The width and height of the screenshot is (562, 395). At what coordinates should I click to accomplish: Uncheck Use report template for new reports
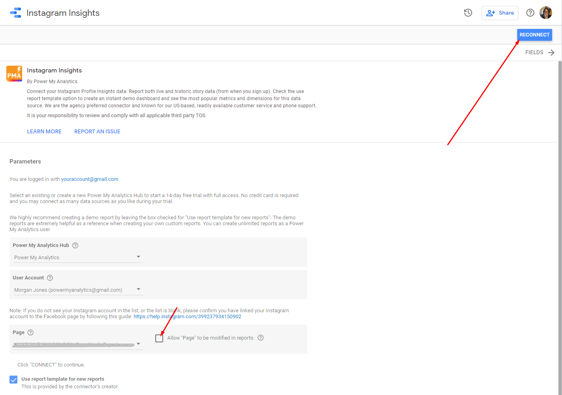(x=13, y=380)
